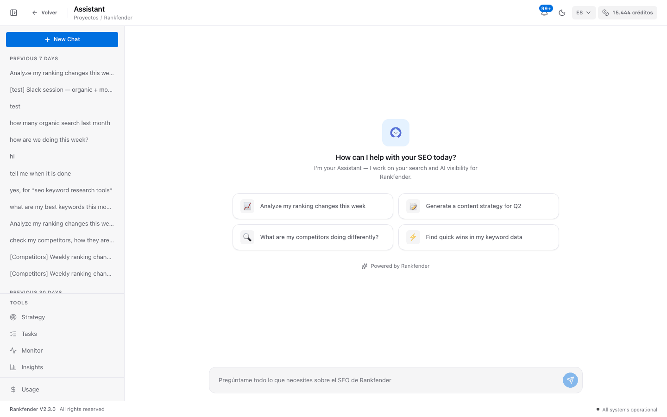The height and width of the screenshot is (417, 667).
Task: Click the Assistant robot logo icon
Action: click(396, 133)
